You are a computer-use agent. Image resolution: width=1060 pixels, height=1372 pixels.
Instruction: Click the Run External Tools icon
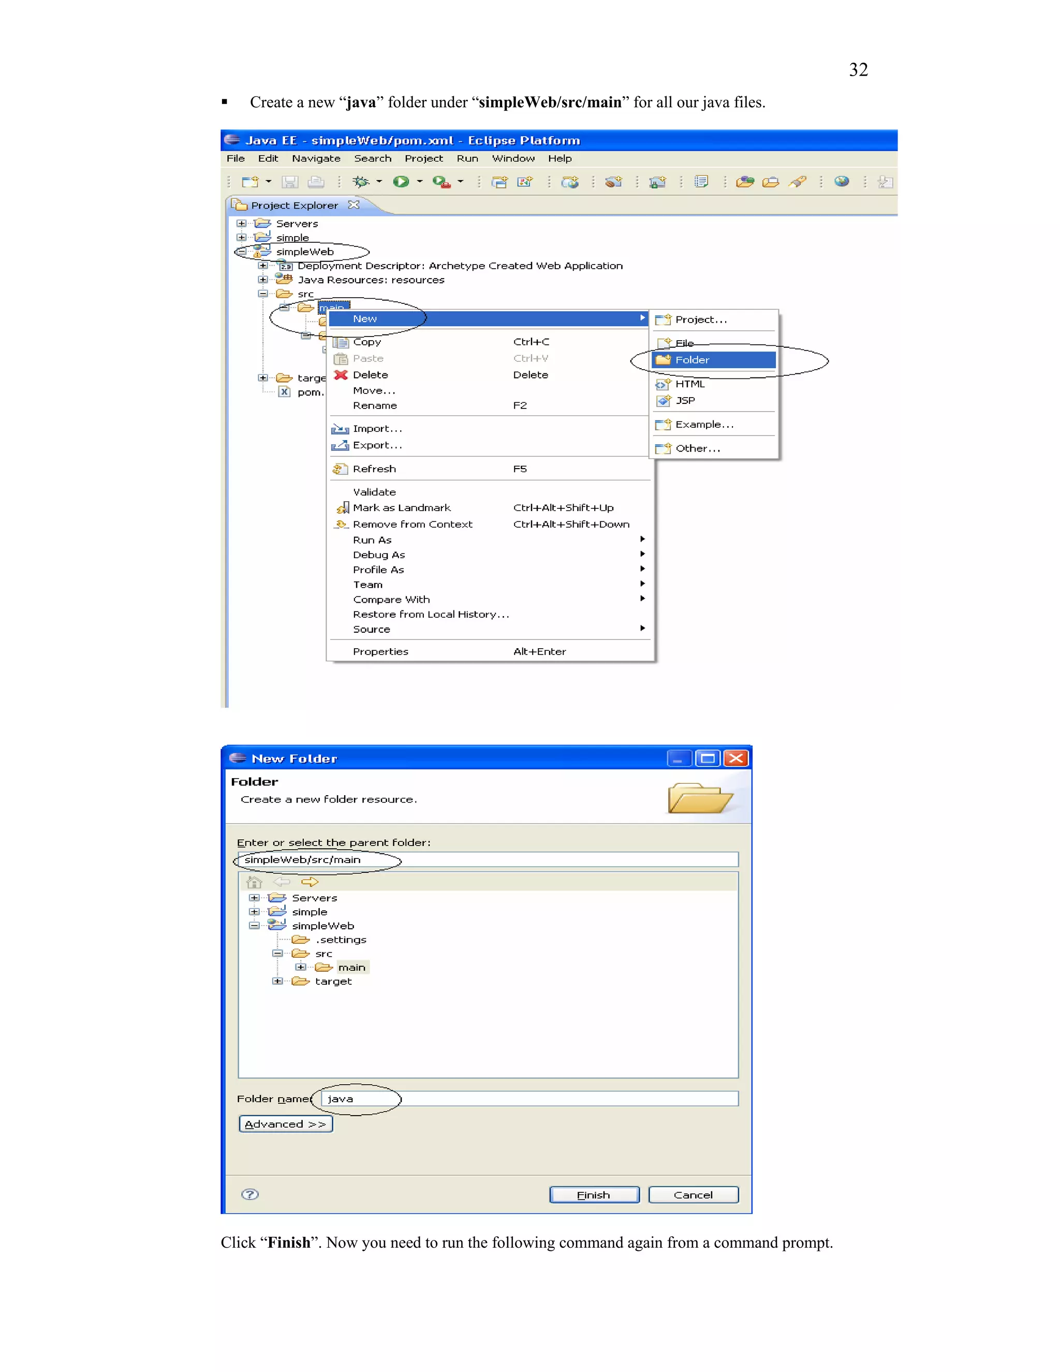[x=441, y=182]
